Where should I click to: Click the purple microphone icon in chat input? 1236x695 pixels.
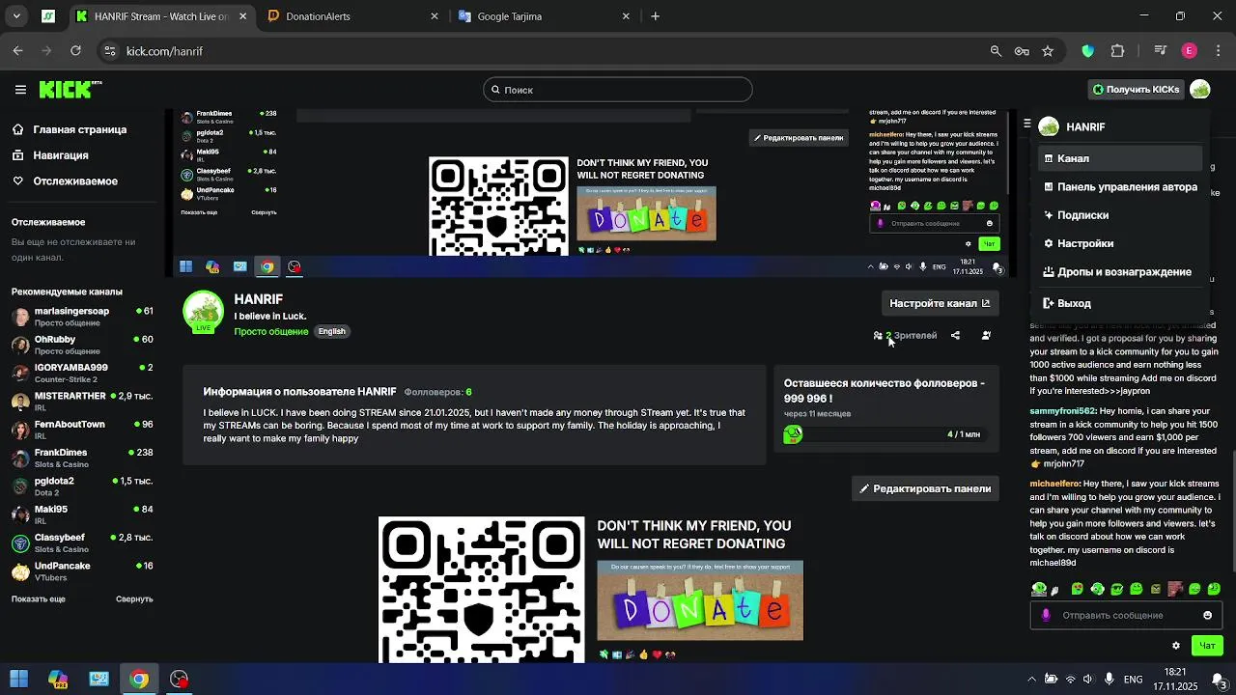tap(1046, 615)
